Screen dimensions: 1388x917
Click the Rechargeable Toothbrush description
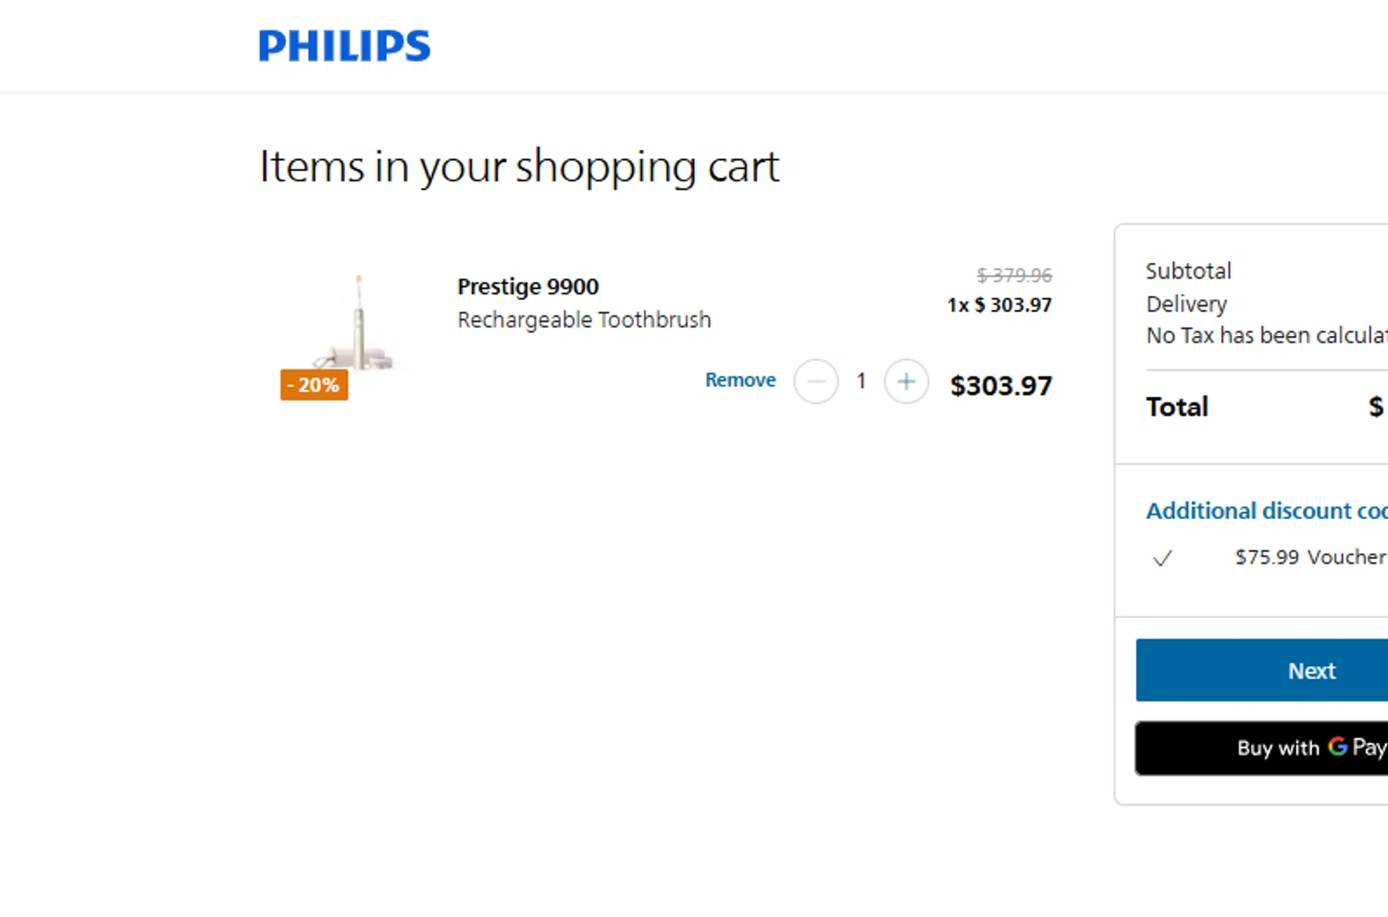(x=584, y=320)
